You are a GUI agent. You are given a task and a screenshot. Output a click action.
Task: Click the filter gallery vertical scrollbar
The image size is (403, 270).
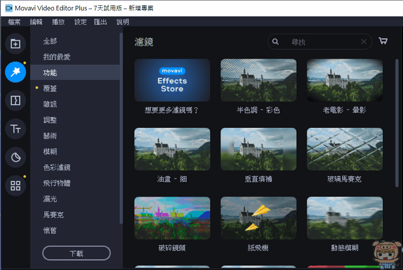click(397, 123)
